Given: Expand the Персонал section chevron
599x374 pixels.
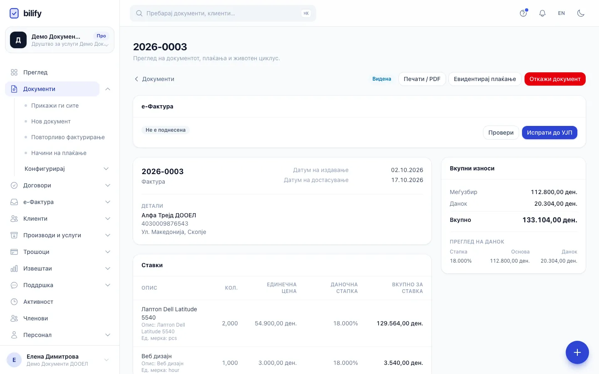Looking at the screenshot, I should 108,335.
